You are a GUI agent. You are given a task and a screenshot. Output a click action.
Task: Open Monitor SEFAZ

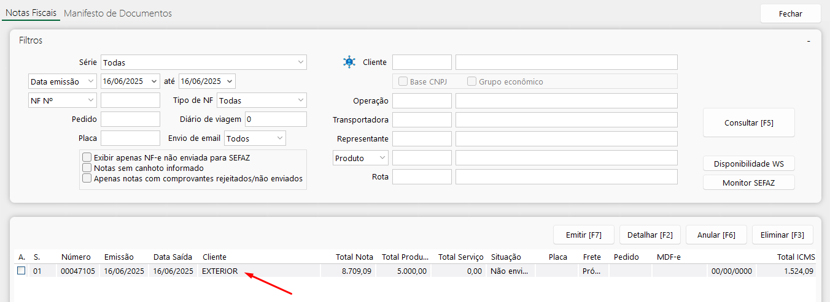pyautogui.click(x=748, y=183)
